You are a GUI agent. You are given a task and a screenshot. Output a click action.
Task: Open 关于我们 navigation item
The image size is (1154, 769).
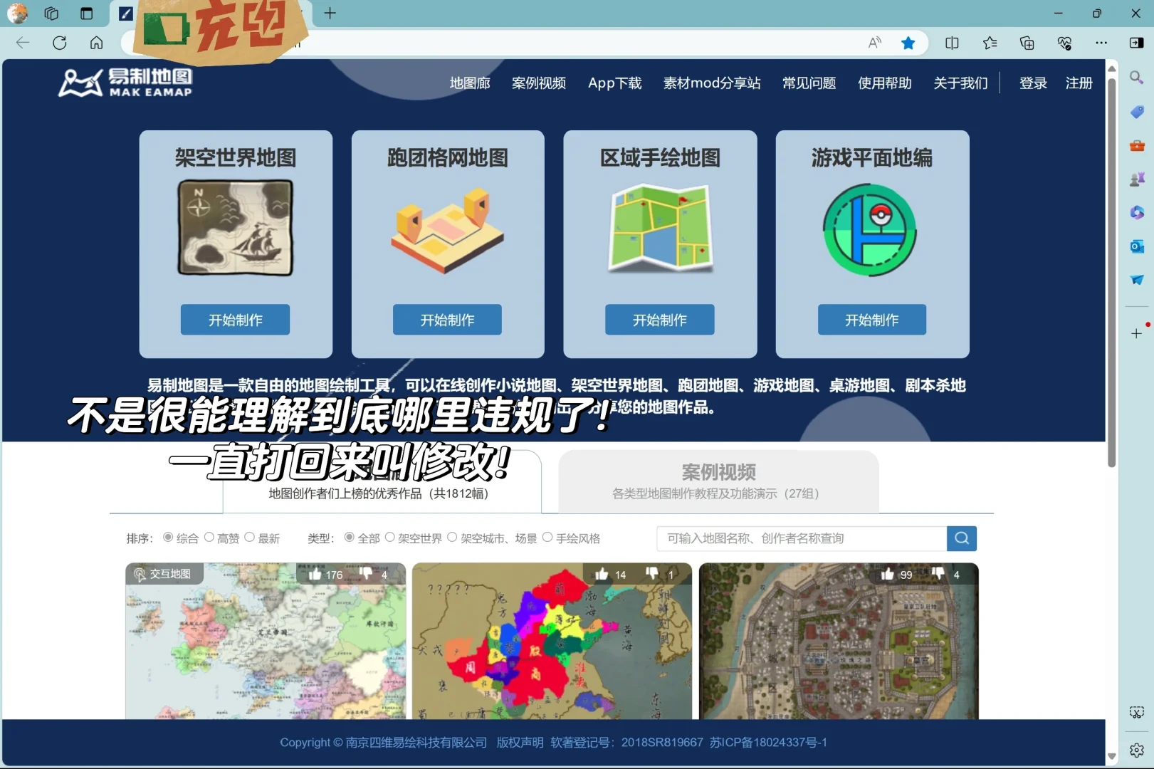961,83
